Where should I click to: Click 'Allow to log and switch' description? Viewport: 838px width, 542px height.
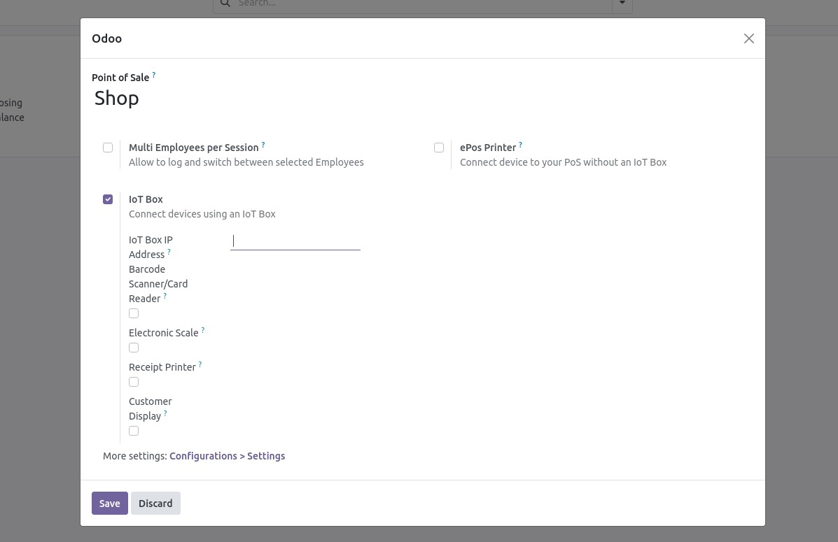pos(246,162)
